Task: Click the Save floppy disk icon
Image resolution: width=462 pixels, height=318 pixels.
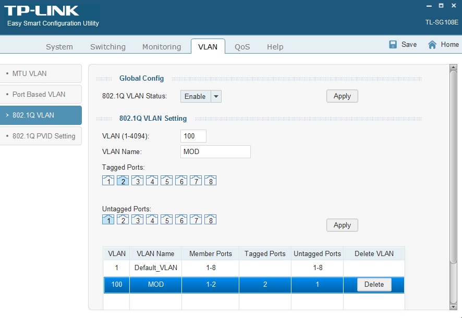Action: point(393,44)
